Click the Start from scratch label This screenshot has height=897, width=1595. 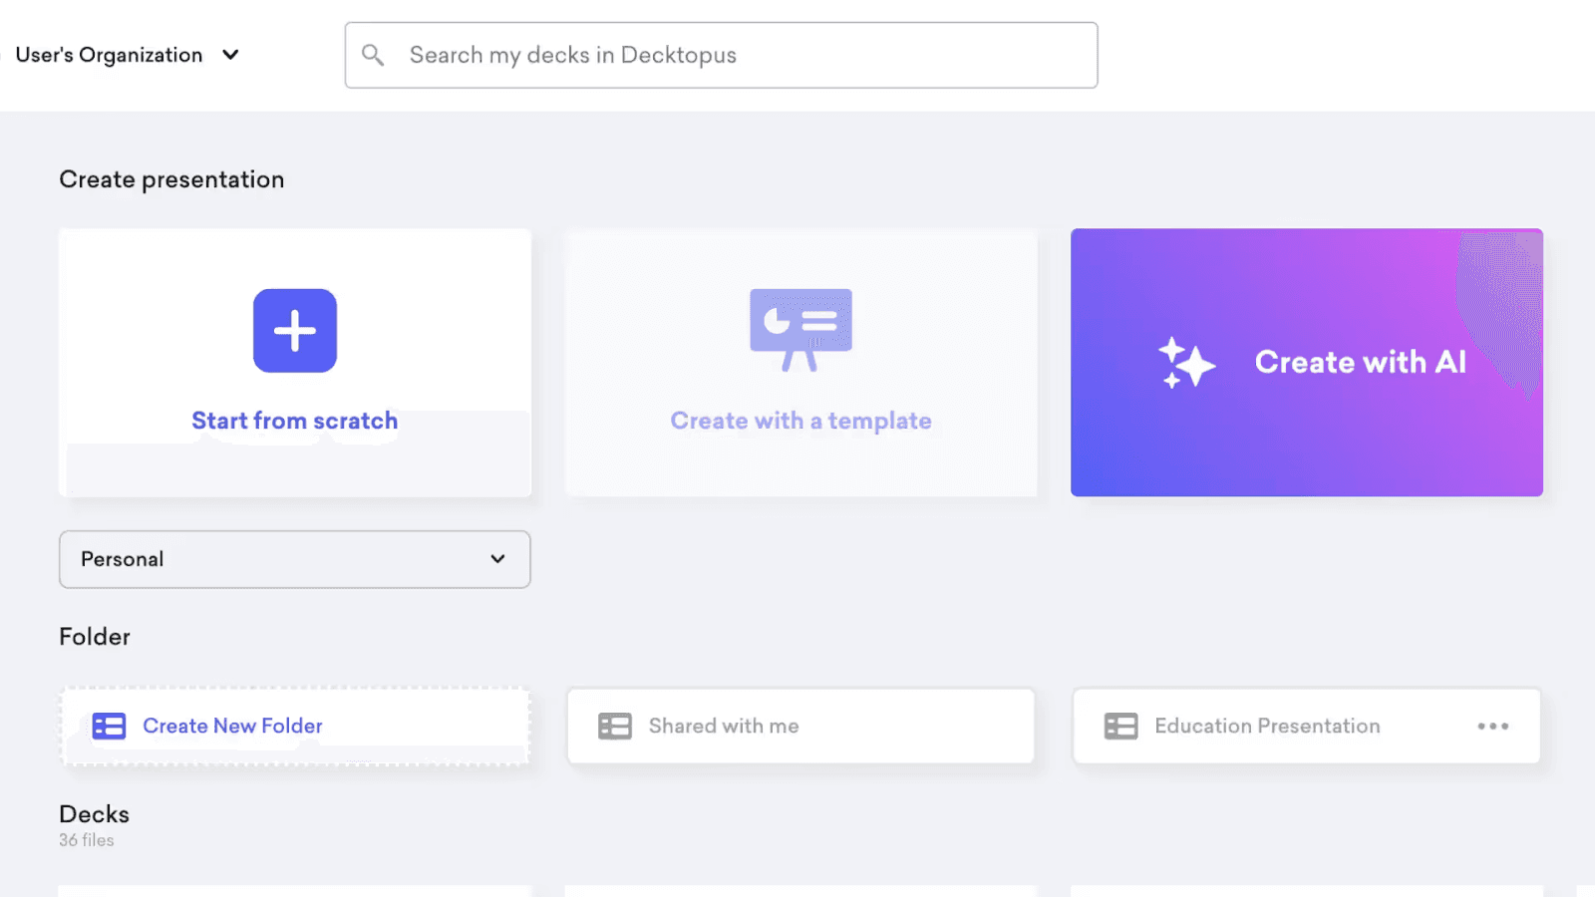point(295,421)
